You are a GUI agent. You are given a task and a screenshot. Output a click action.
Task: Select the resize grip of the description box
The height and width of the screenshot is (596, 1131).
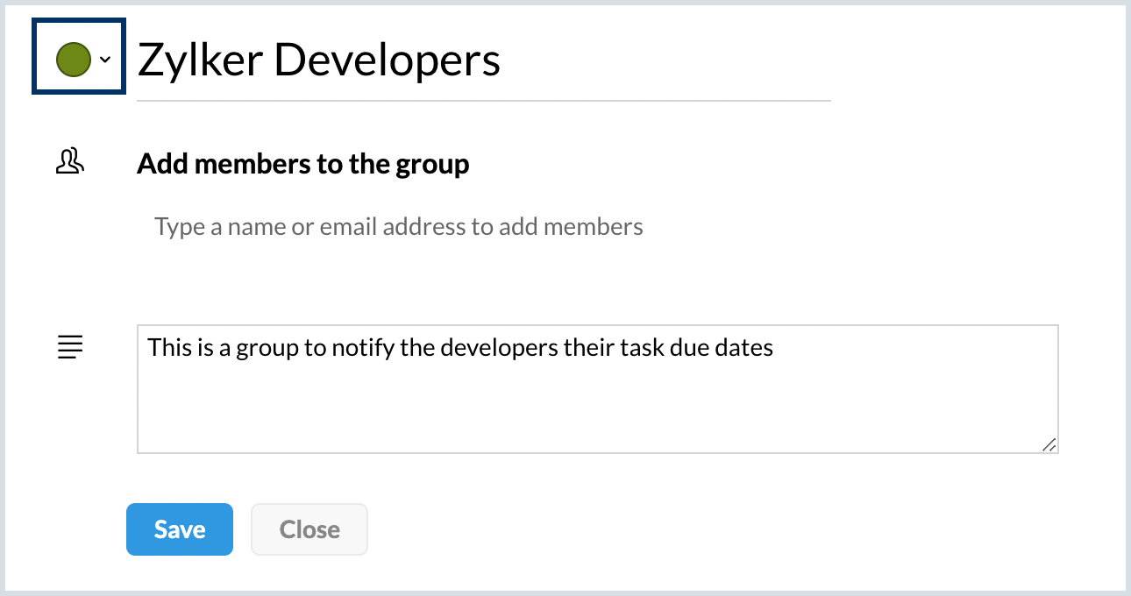pyautogui.click(x=1049, y=444)
